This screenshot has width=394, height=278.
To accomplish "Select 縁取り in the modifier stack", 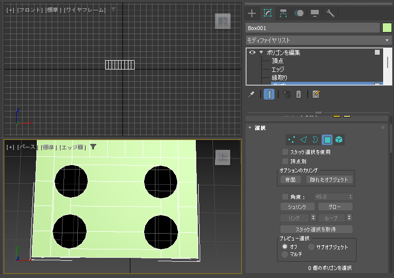I will tap(279, 77).
